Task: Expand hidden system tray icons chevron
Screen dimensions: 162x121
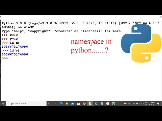Action: [134, 104]
